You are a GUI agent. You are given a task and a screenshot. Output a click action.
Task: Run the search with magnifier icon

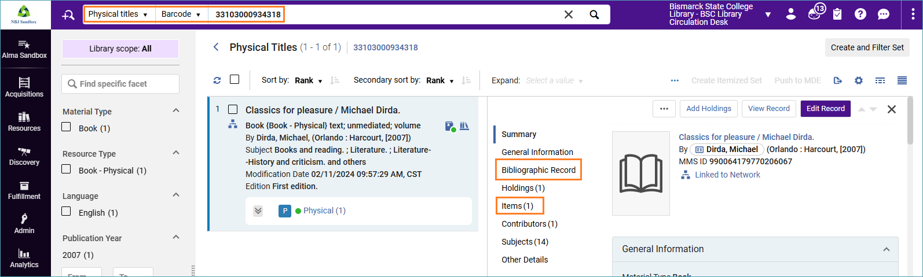point(594,14)
